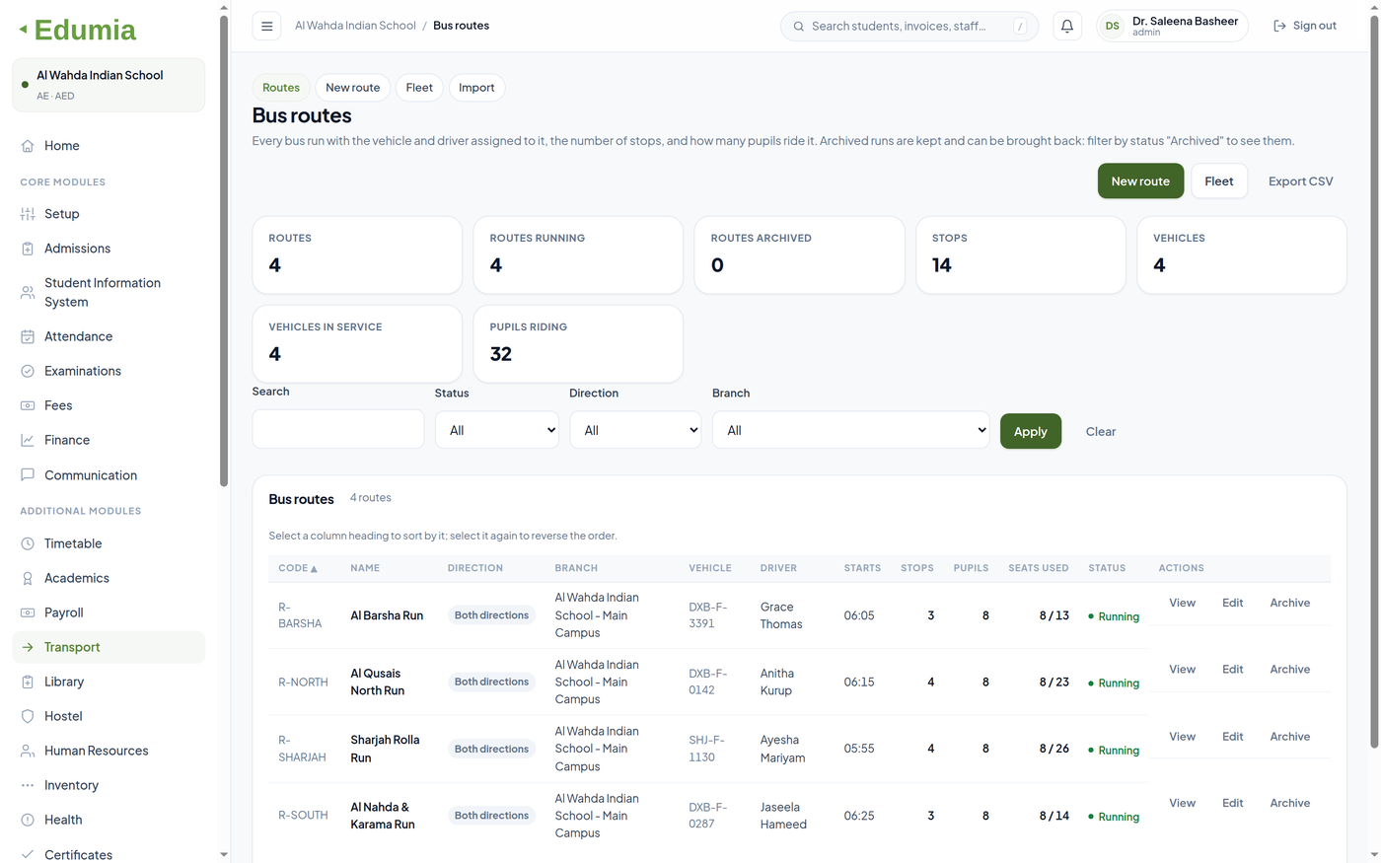Open vehicle DXB-F-3391 link
Screen dimensions: 1381x863
click(x=708, y=615)
